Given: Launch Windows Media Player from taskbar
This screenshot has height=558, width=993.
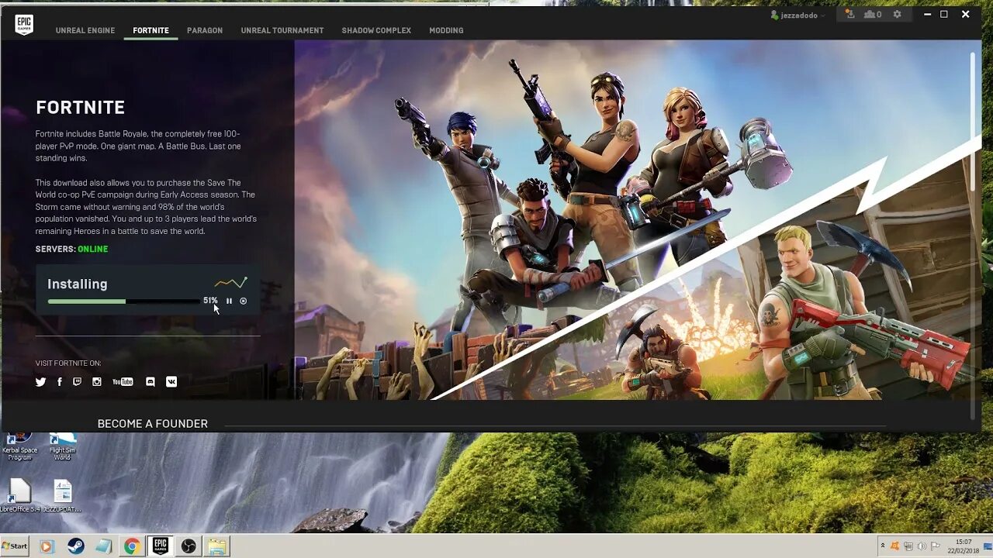Looking at the screenshot, I should 46,546.
